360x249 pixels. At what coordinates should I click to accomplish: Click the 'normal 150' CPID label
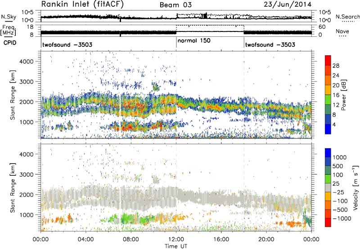pos(194,40)
